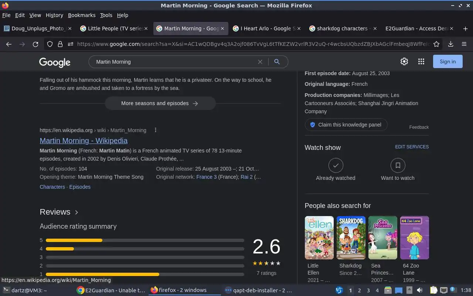Click the Google logo
Viewport: 473px width, 296px height.
point(55,62)
